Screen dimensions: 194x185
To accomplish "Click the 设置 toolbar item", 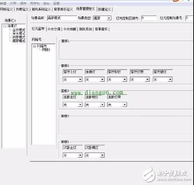I will pos(57,3).
